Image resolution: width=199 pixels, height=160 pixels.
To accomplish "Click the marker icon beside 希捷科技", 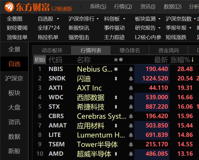I will (116, 107).
